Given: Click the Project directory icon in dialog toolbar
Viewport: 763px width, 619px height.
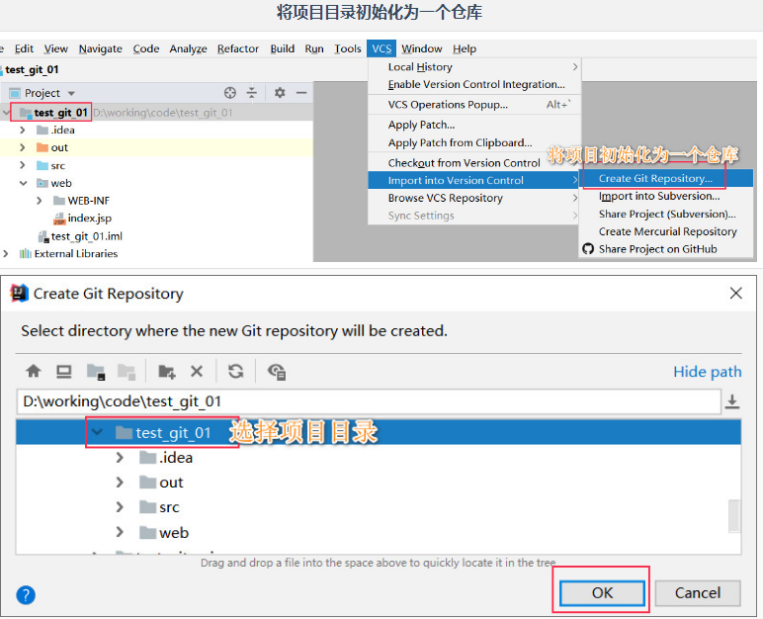Looking at the screenshot, I should click(96, 372).
